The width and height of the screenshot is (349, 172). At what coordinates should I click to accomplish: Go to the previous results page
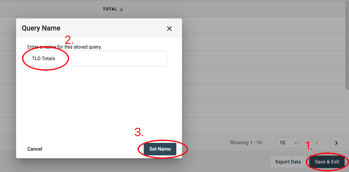coord(317,143)
